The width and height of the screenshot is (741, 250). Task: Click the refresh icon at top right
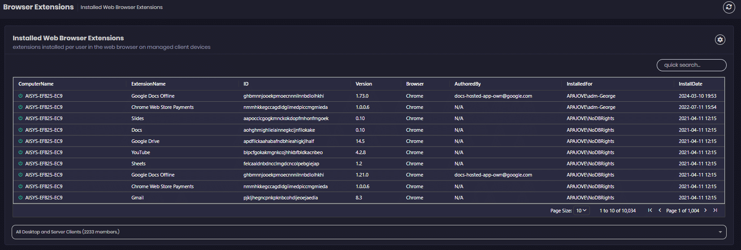pos(729,7)
